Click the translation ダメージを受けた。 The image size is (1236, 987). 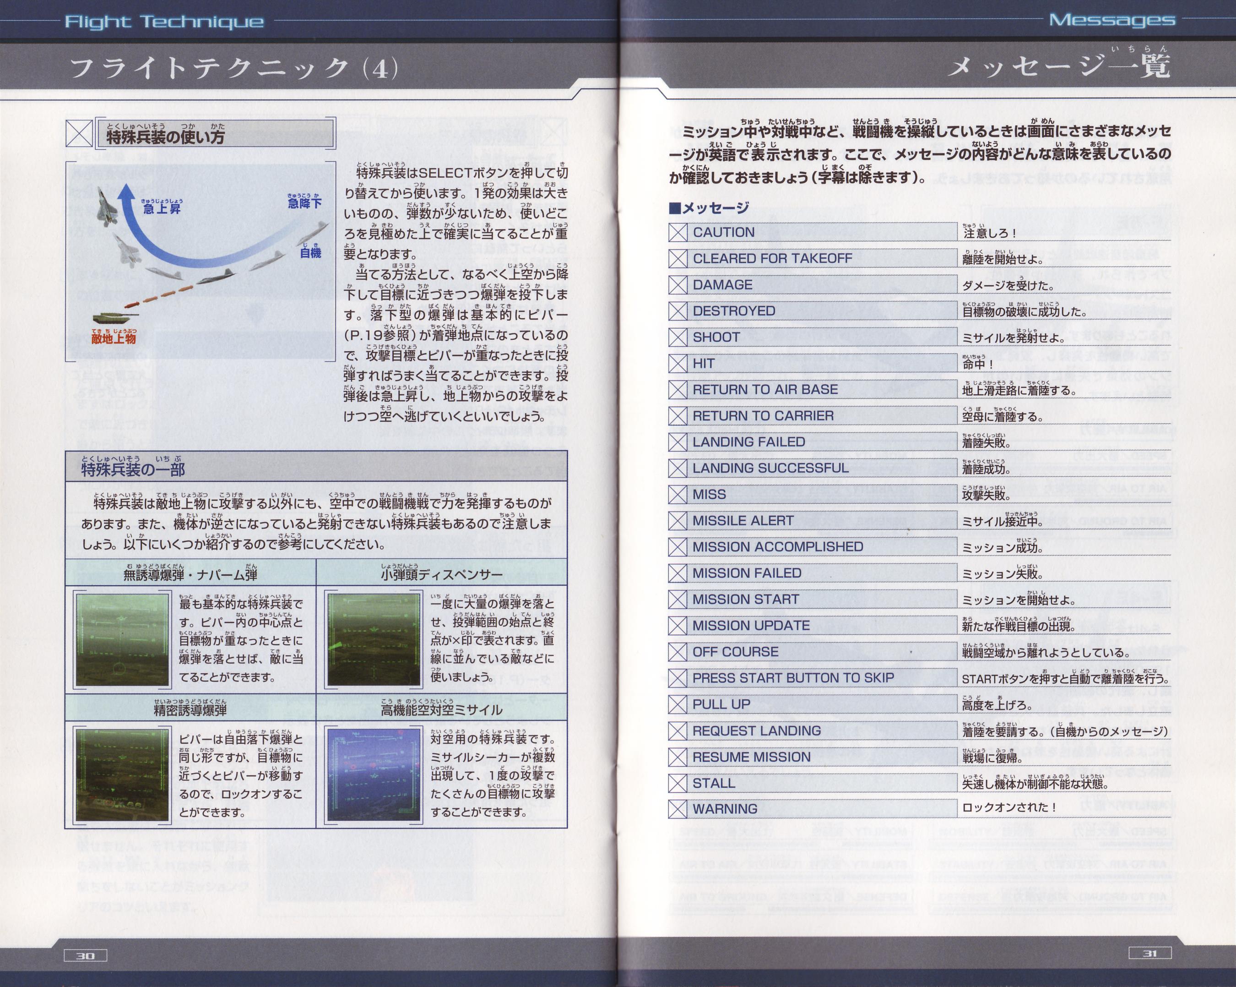1008,286
